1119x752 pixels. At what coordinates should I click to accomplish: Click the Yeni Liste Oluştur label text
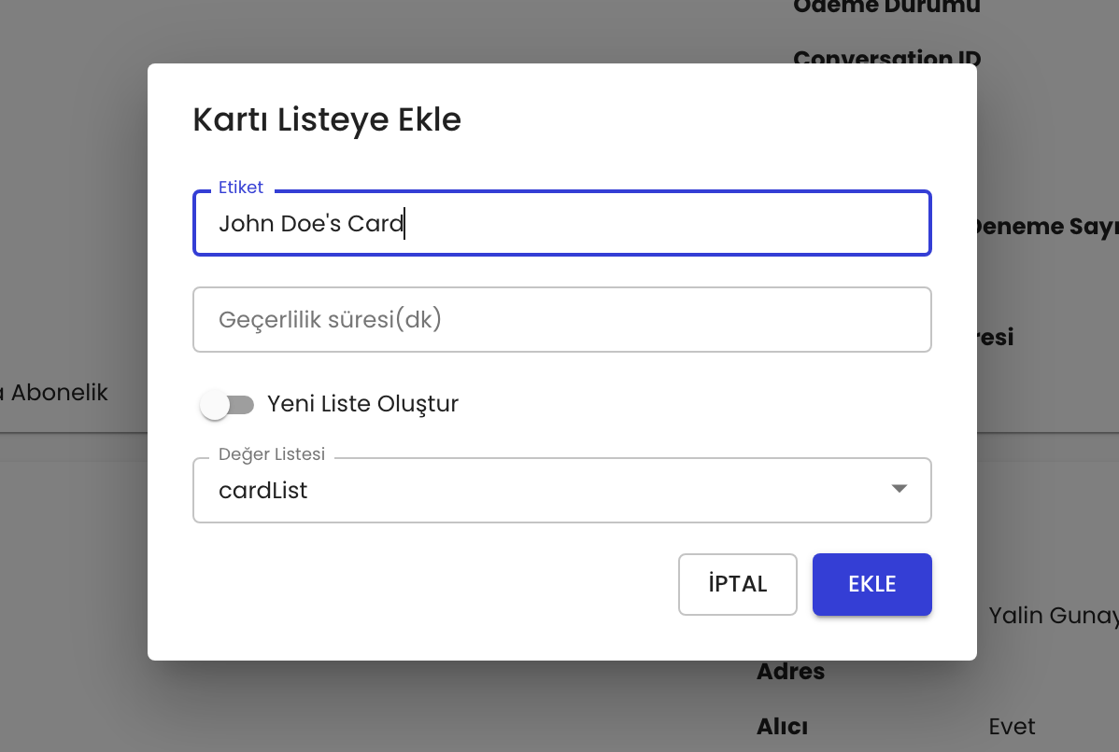pyautogui.click(x=362, y=404)
